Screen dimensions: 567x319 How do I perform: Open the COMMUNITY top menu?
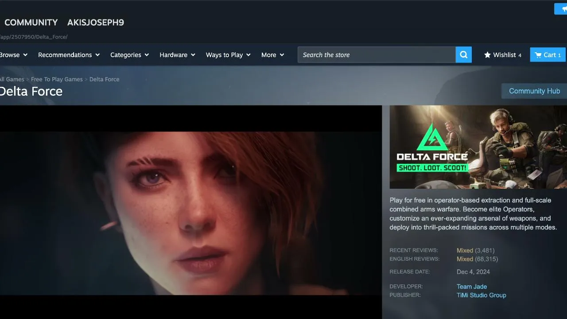pyautogui.click(x=31, y=22)
